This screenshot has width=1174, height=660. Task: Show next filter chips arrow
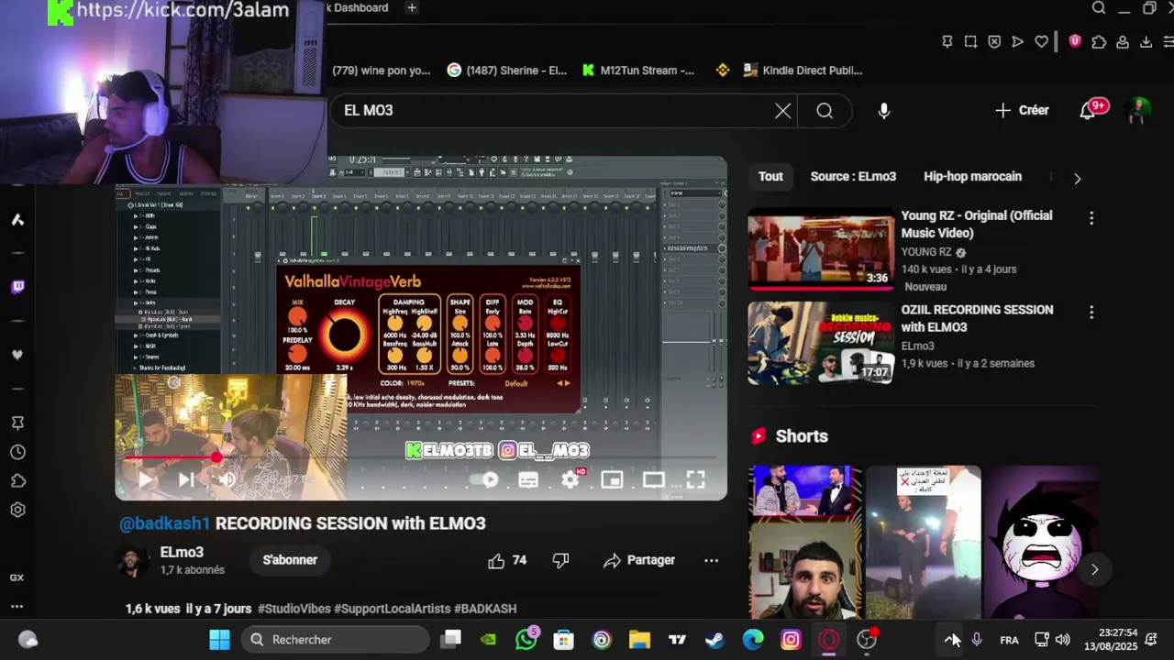point(1077,178)
